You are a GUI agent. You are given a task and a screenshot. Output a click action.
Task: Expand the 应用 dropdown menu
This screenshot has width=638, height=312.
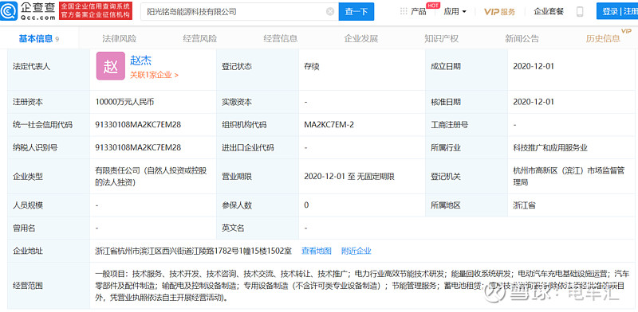pos(455,11)
